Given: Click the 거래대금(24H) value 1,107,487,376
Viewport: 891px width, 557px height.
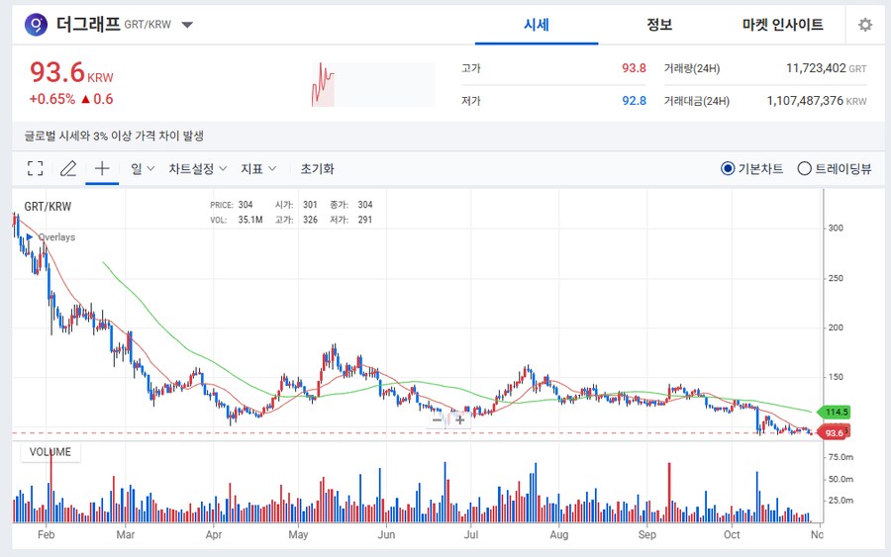Looking at the screenshot, I should click(805, 101).
